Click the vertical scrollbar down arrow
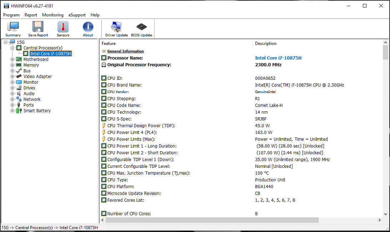Image resolution: width=390 pixels, height=232 pixels. 385,214
